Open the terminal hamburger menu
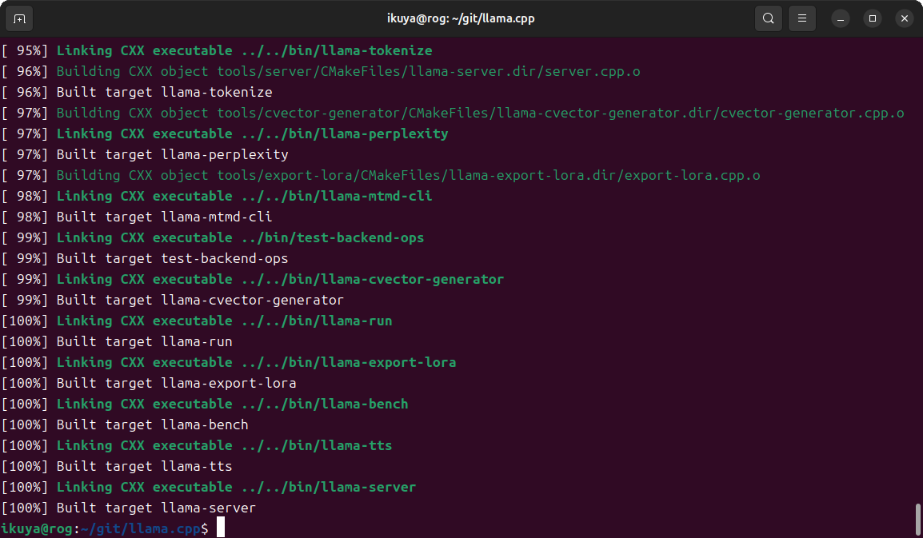Viewport: 923px width, 538px height. pyautogui.click(x=801, y=18)
